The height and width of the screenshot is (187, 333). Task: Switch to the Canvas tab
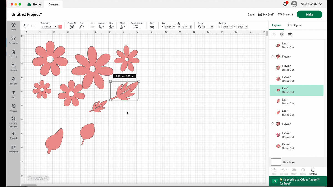[53, 4]
